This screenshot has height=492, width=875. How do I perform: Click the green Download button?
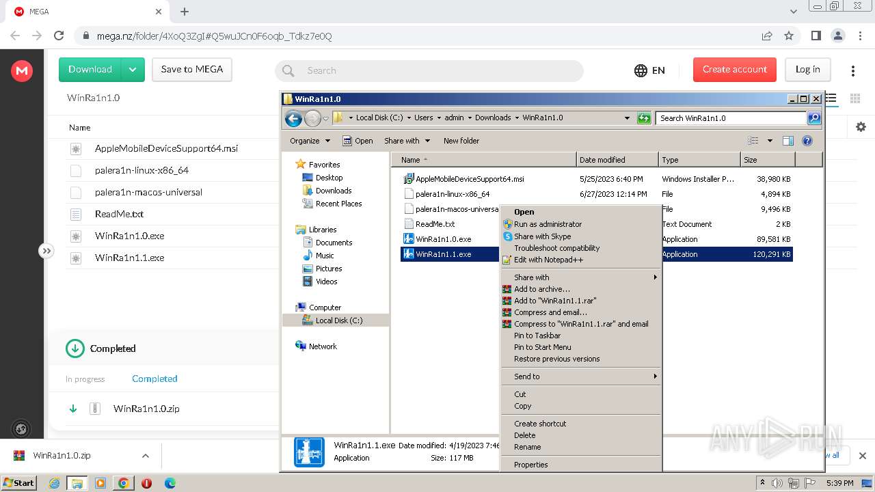pyautogui.click(x=90, y=70)
